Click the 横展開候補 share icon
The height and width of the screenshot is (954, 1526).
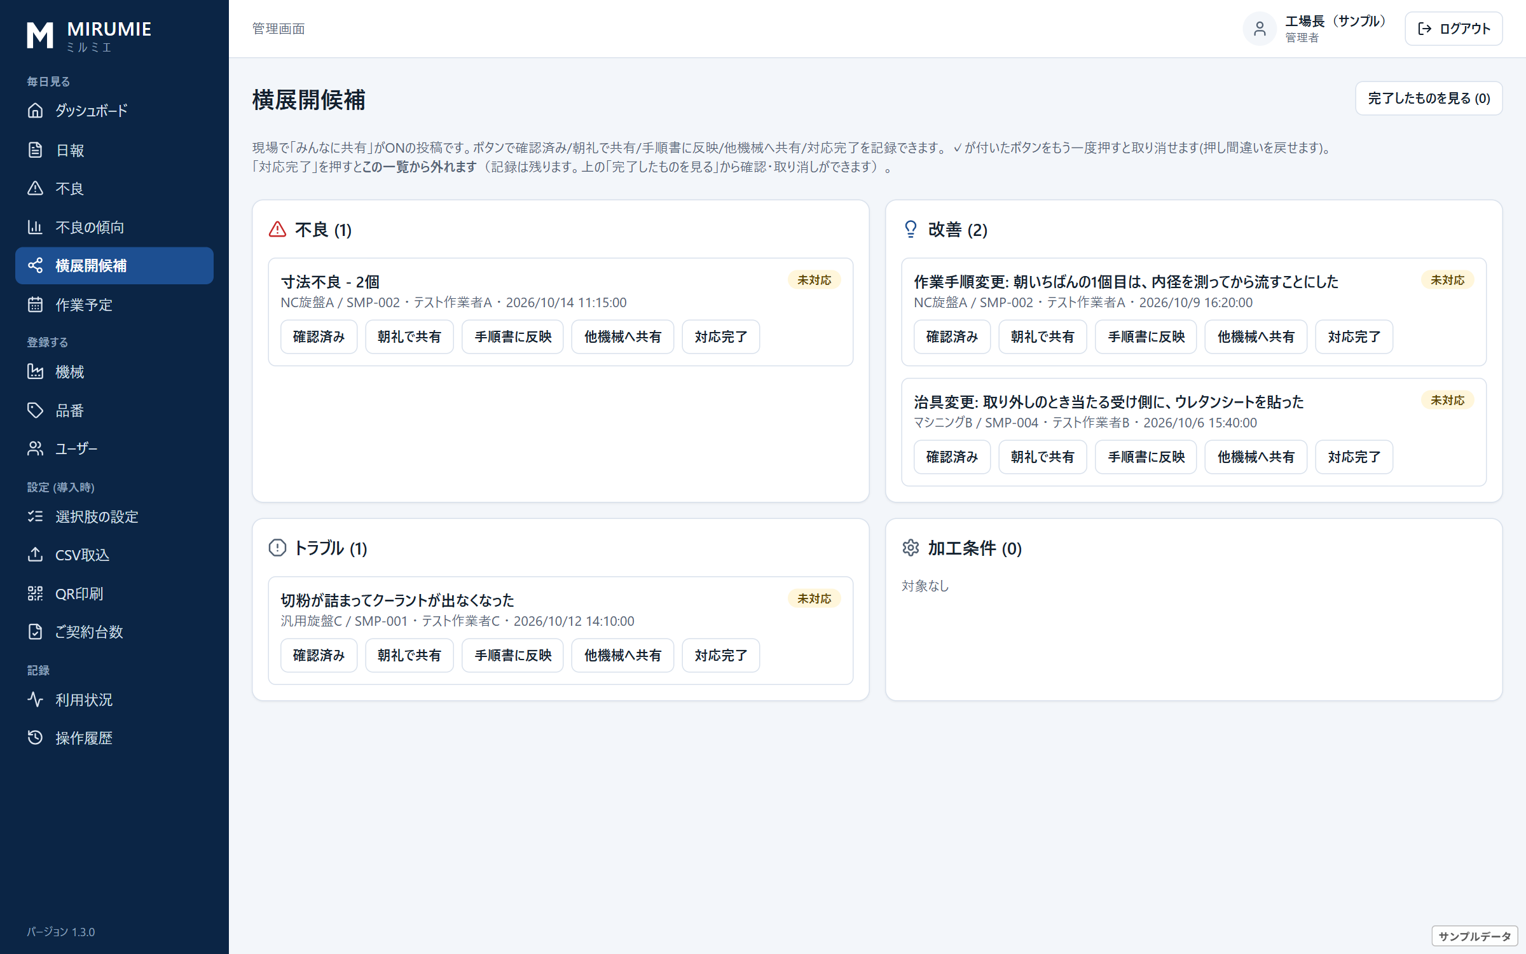point(36,266)
